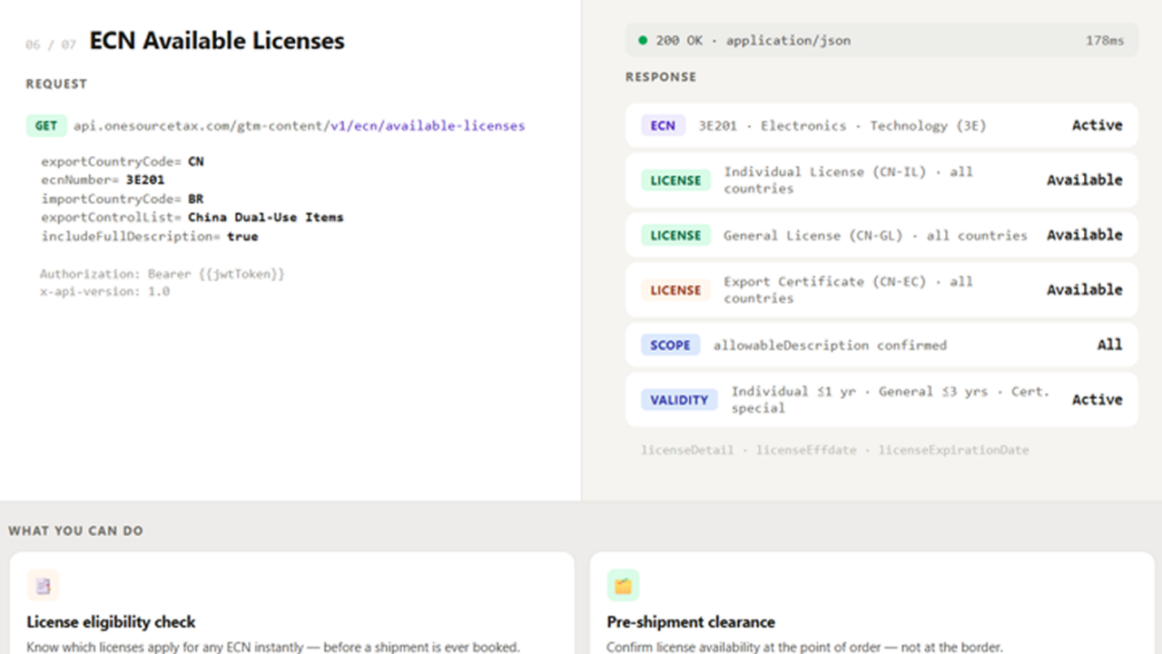Click the green 200 OK status dot

pos(643,40)
